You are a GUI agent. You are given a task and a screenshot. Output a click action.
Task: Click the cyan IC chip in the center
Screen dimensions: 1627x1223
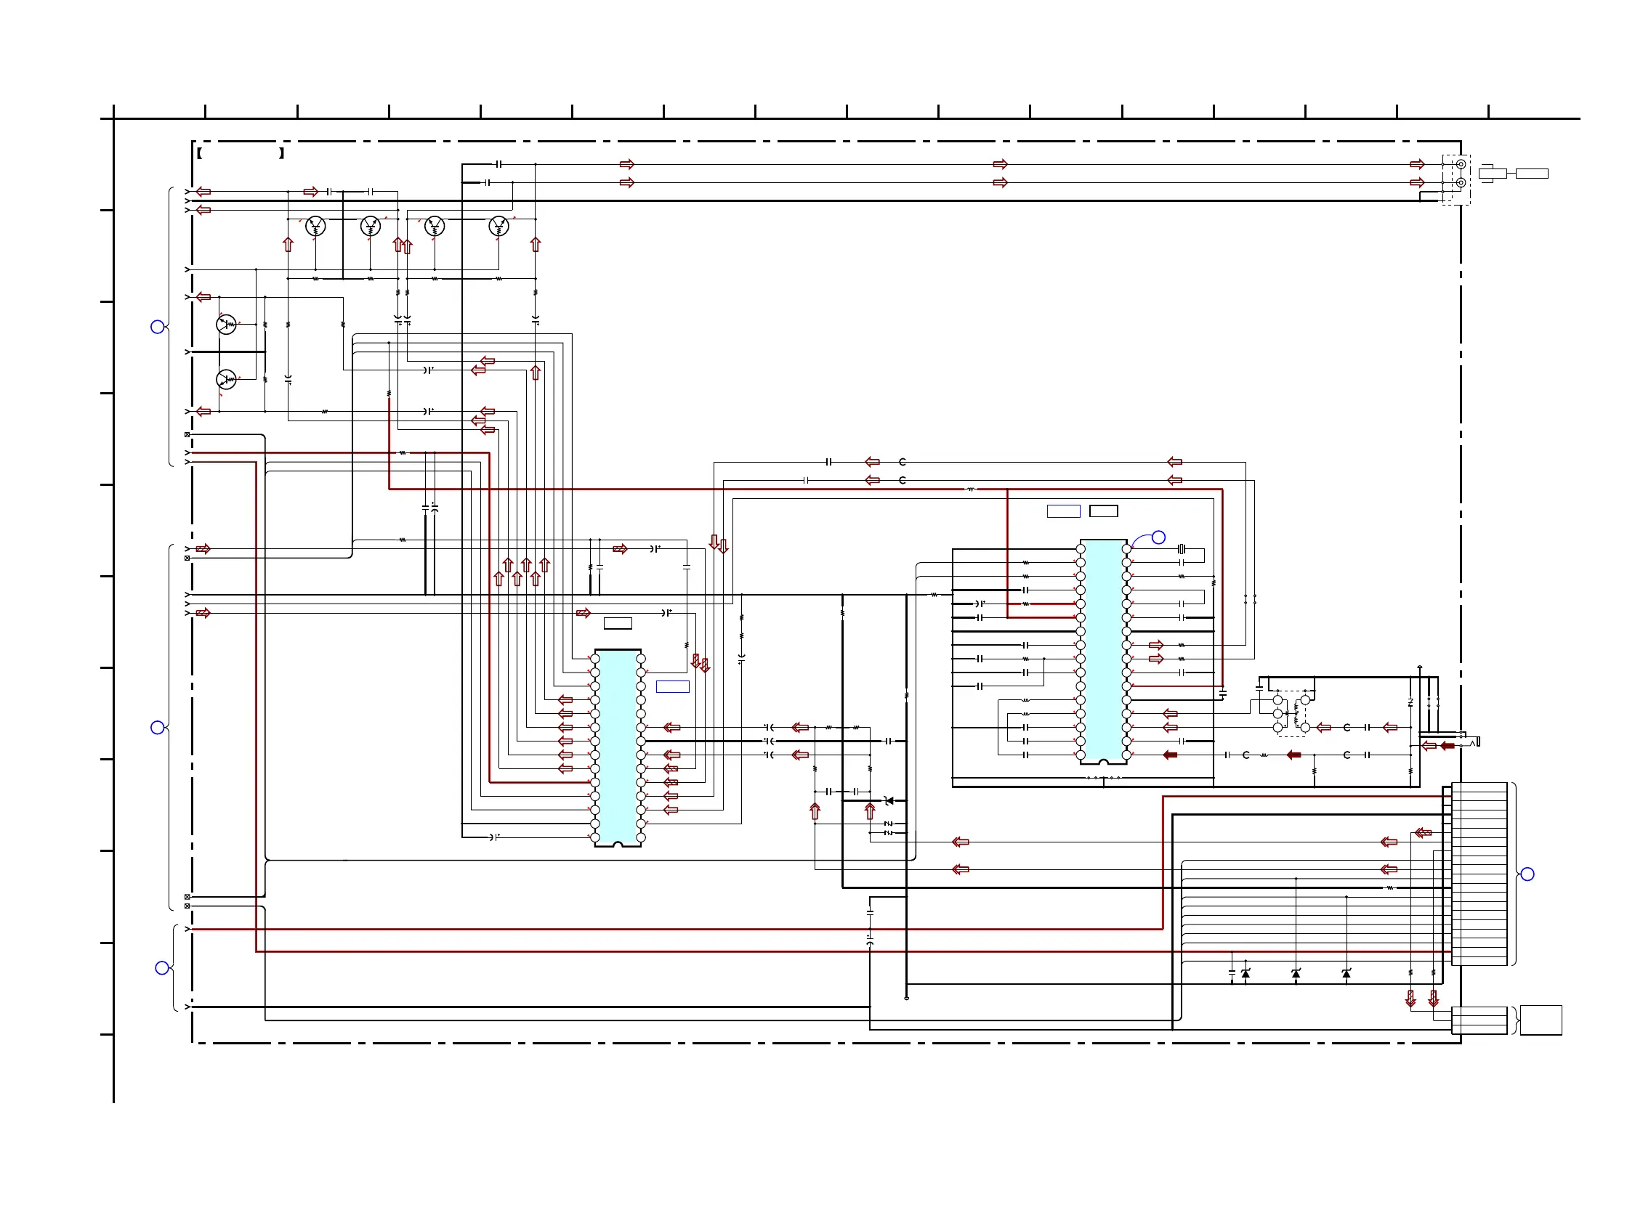618,748
